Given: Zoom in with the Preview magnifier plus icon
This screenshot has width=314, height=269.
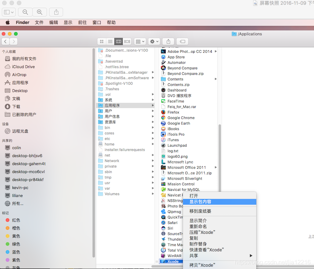Looking at the screenshot, I should [x=40, y=12].
